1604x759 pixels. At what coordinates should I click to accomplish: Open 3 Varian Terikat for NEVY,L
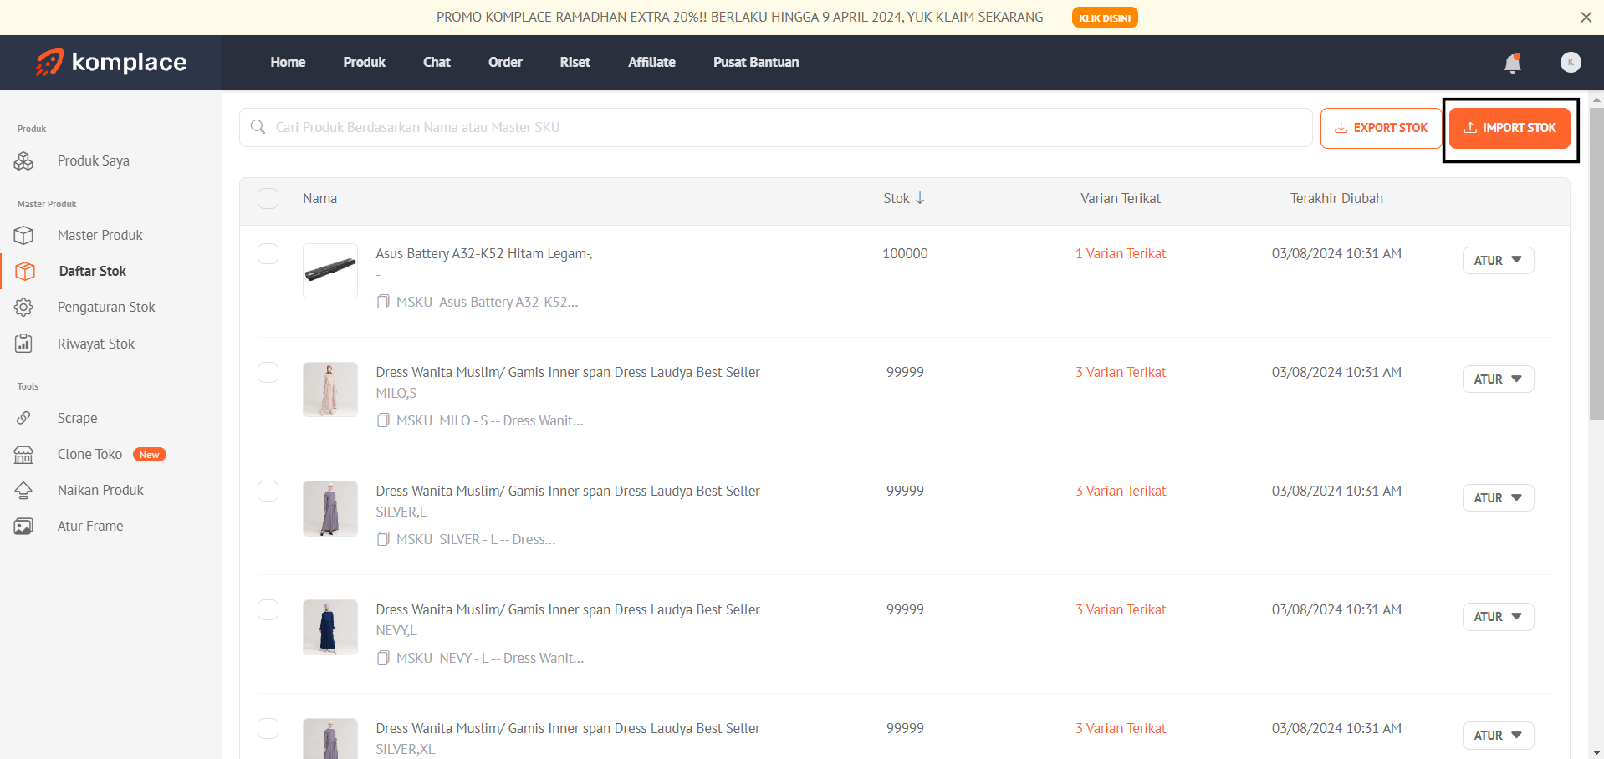pyautogui.click(x=1121, y=609)
